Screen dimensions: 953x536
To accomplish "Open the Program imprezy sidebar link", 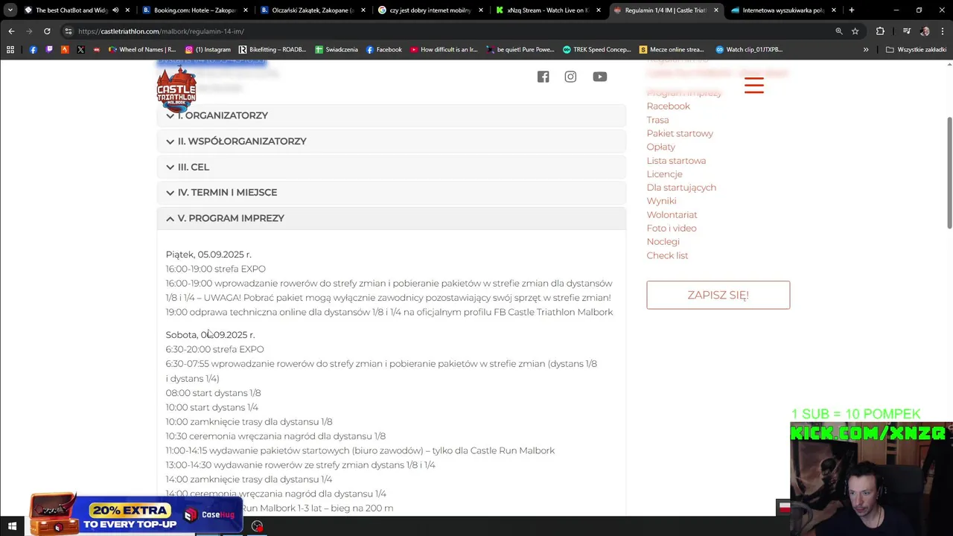I will coord(684,93).
